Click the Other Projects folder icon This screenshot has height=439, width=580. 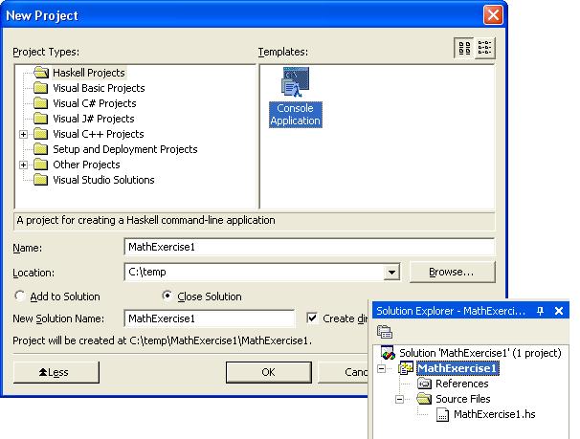41,165
